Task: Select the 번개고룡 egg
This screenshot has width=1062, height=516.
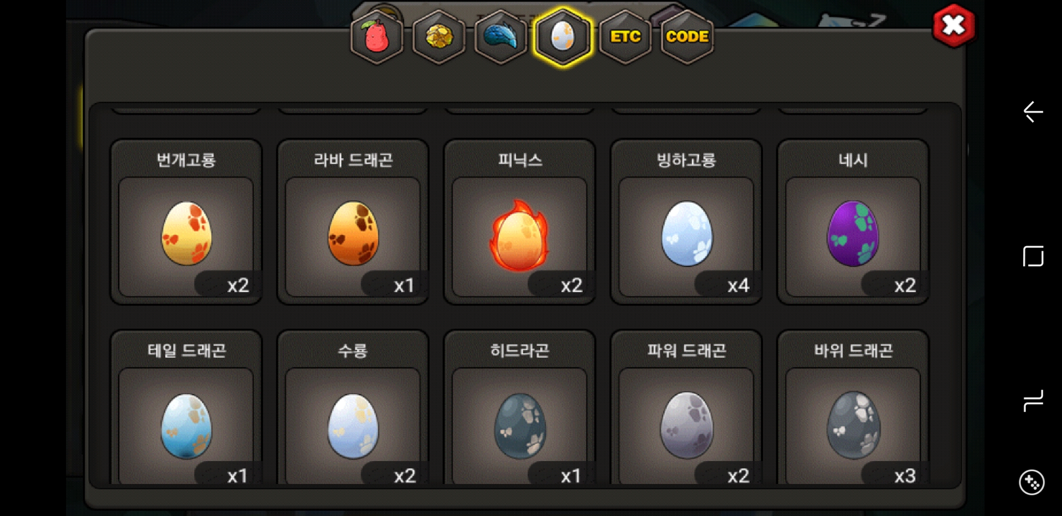Action: pyautogui.click(x=186, y=222)
